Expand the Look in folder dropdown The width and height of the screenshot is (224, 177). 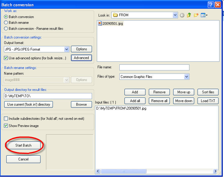click(175, 15)
